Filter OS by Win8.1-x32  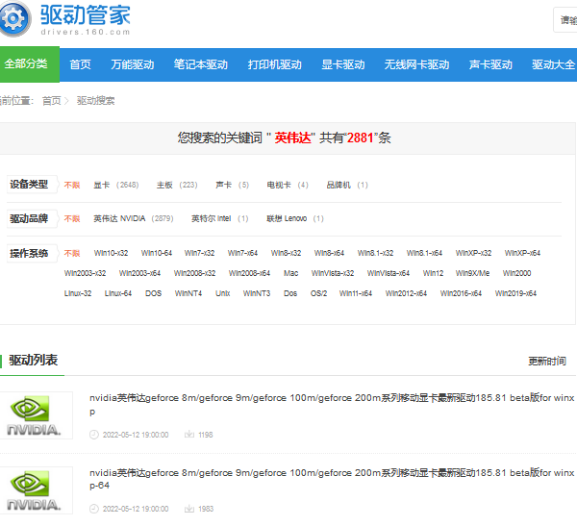tap(375, 253)
